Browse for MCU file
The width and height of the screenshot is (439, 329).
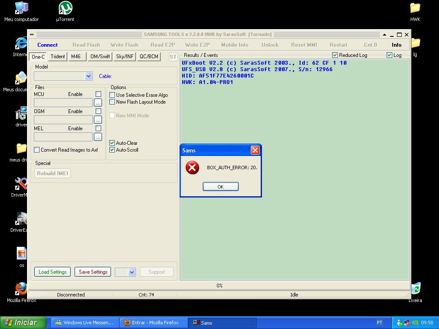coord(98,103)
